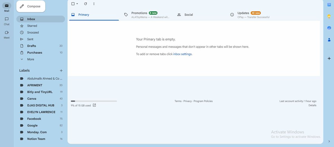This screenshot has width=334, height=147.
Task: Click 'Your Primary tab is empty.' text
Action: [x=156, y=39]
